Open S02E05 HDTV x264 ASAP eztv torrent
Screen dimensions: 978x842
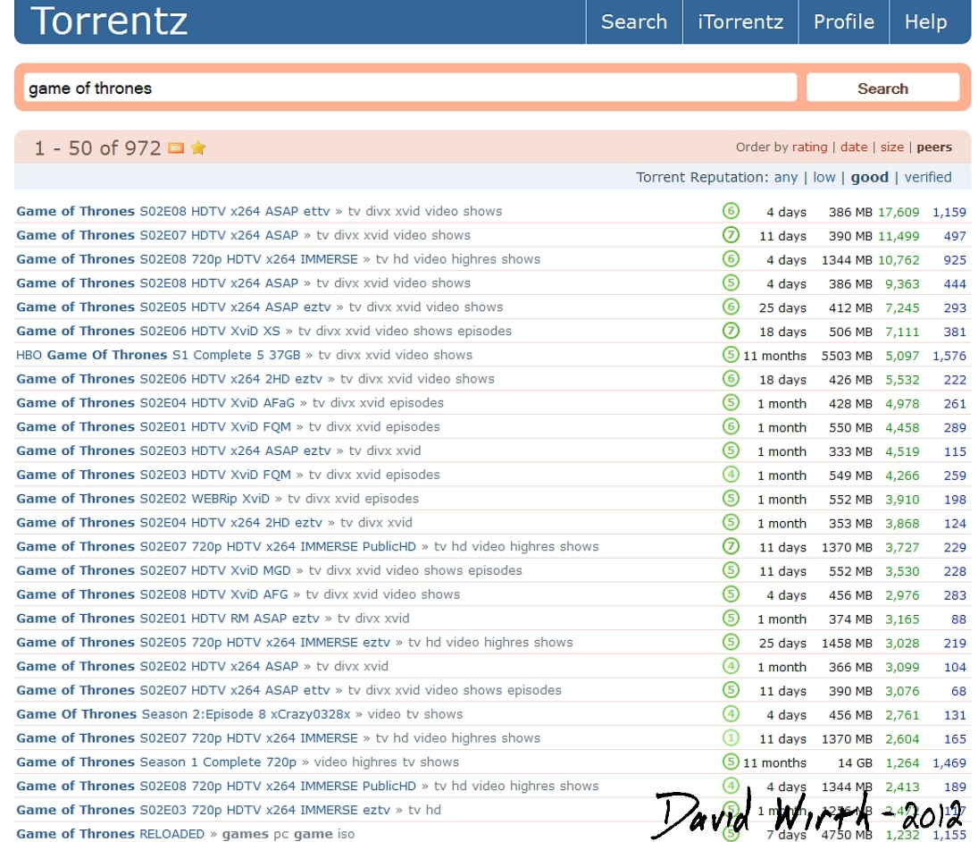(173, 307)
